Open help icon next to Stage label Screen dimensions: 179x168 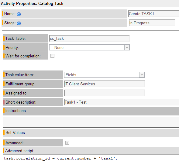click(19, 23)
